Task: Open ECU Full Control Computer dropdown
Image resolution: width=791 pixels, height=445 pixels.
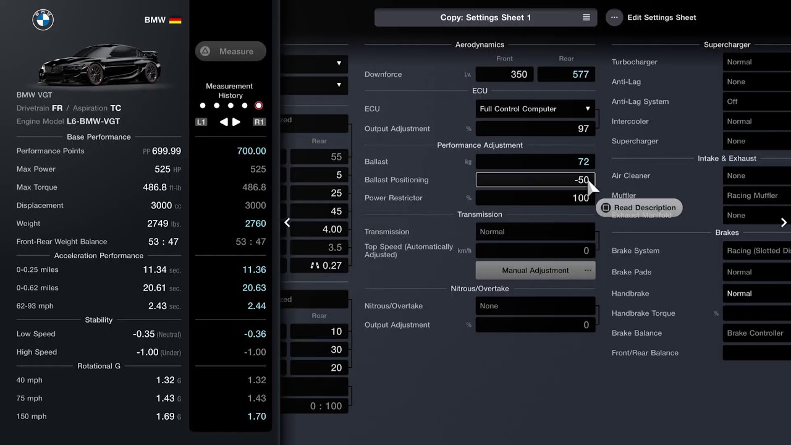Action: pos(535,109)
